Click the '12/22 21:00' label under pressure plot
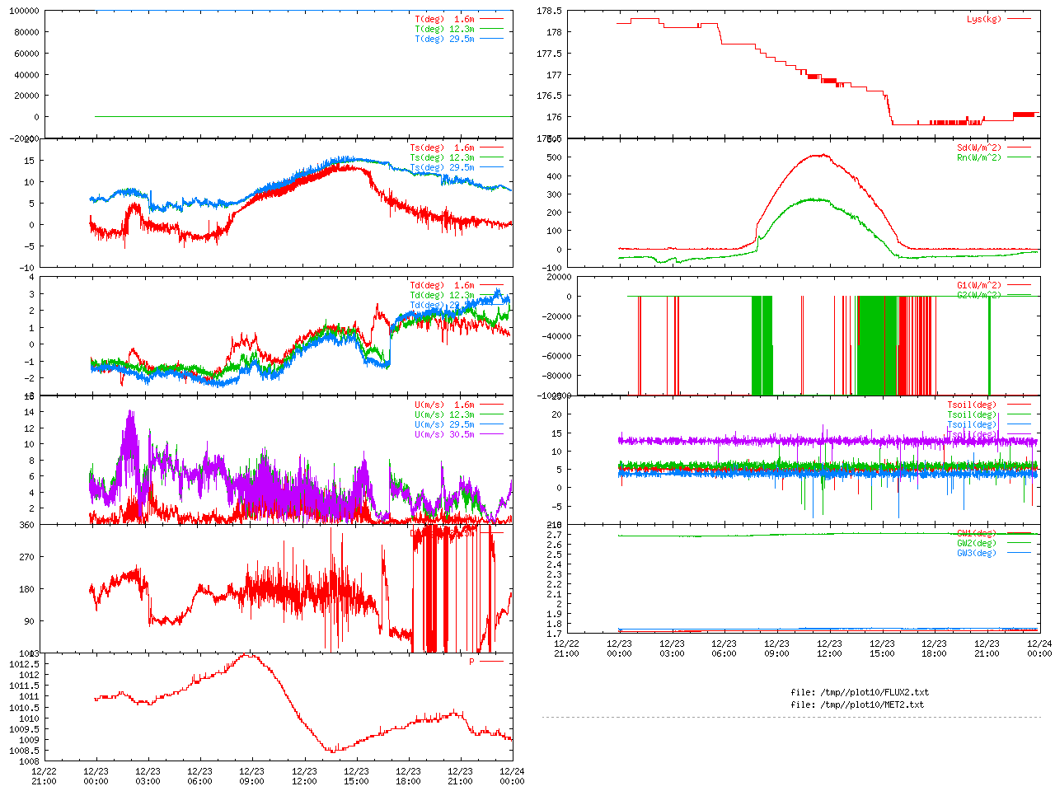This screenshot has height=791, width=1055. click(x=44, y=777)
